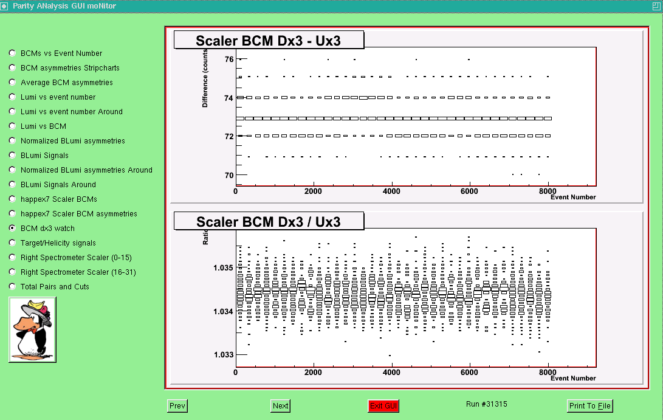Screen dimensions: 663x420
Task: Click the Scaler BCM Dx3 - Ux3 plot title
Action: click(269, 40)
